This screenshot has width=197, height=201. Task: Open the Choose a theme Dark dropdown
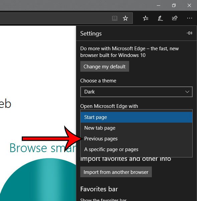pos(136,92)
